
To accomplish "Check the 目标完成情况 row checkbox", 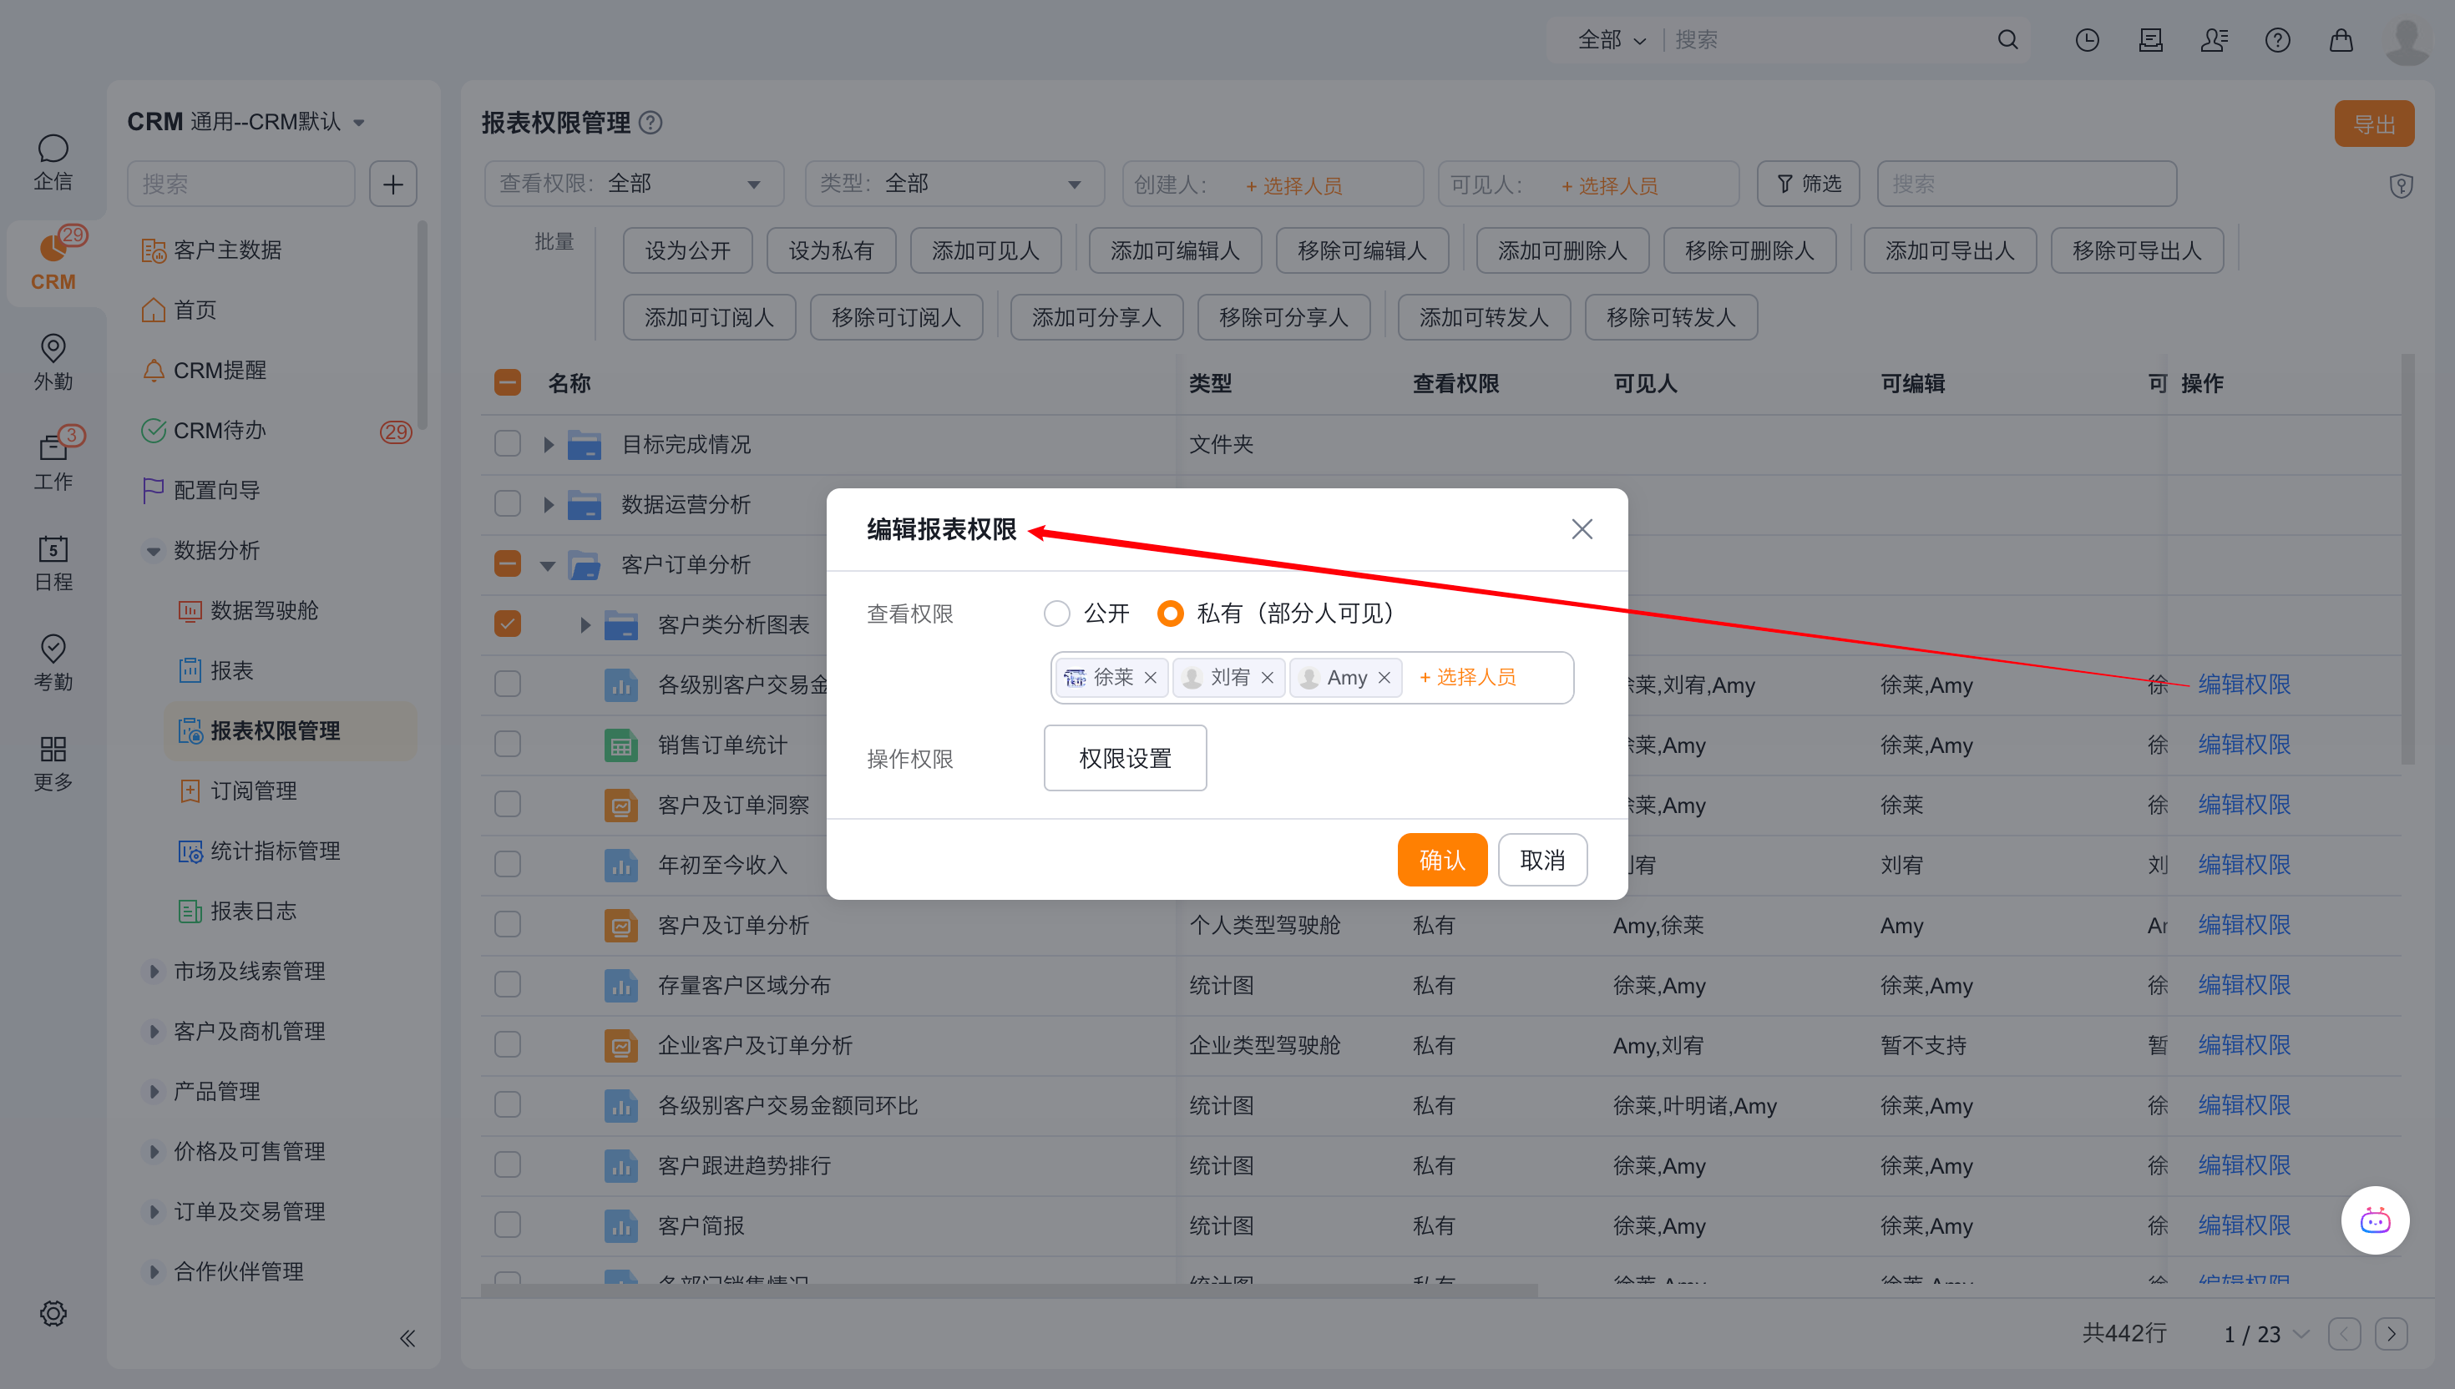I will (508, 443).
